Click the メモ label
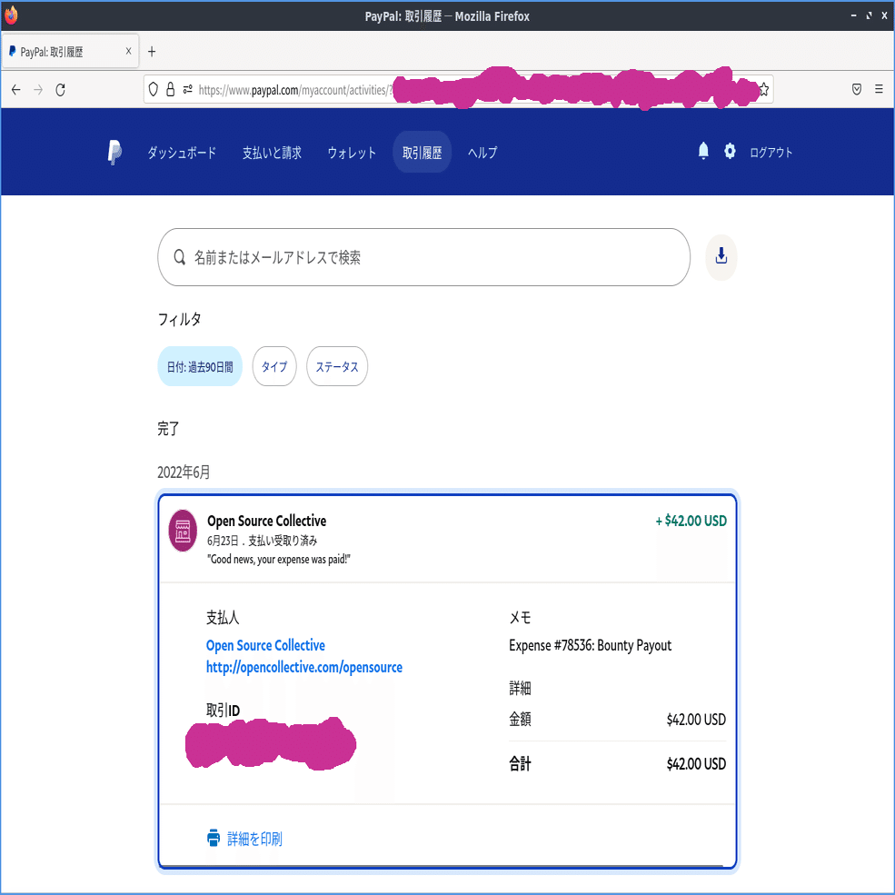The height and width of the screenshot is (895, 895). (520, 617)
